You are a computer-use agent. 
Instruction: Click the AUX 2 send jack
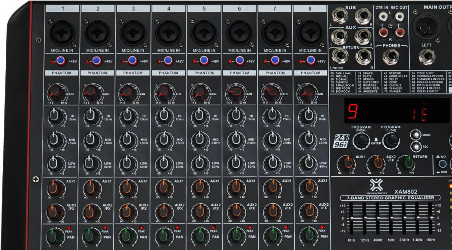(x=363, y=37)
